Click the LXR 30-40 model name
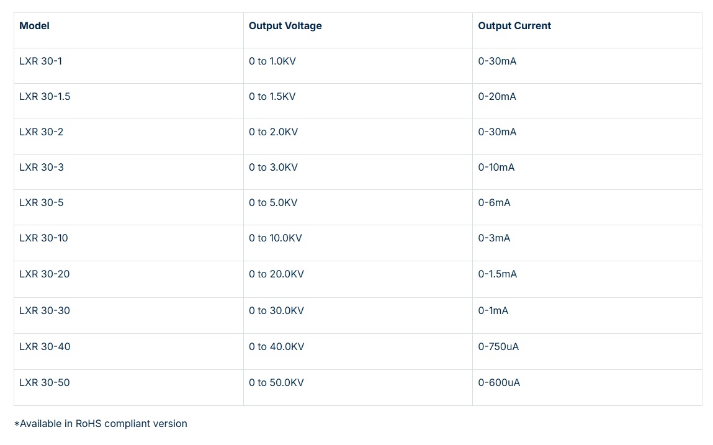Screen dimensions: 713x445 45,346
